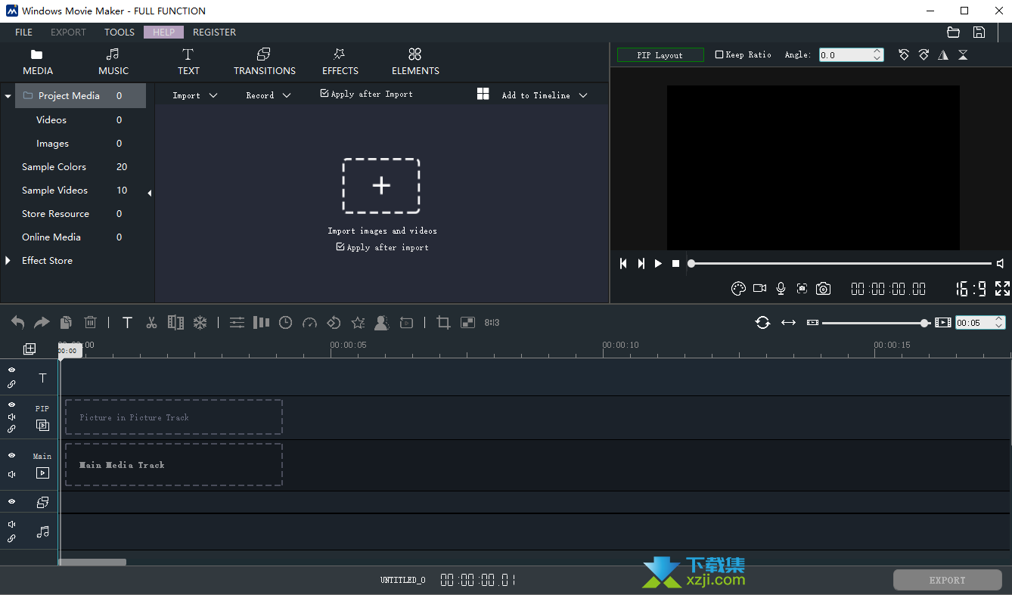Collapse the Project Media tree arrow
This screenshot has width=1012, height=595.
8,96
